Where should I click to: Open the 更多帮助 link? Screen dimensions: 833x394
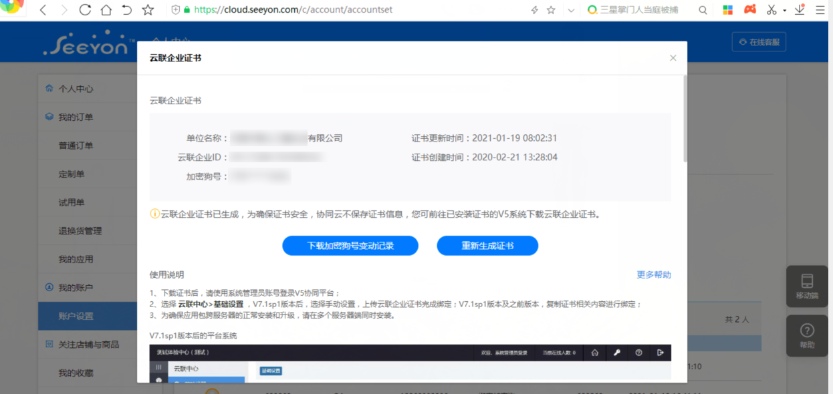point(654,275)
